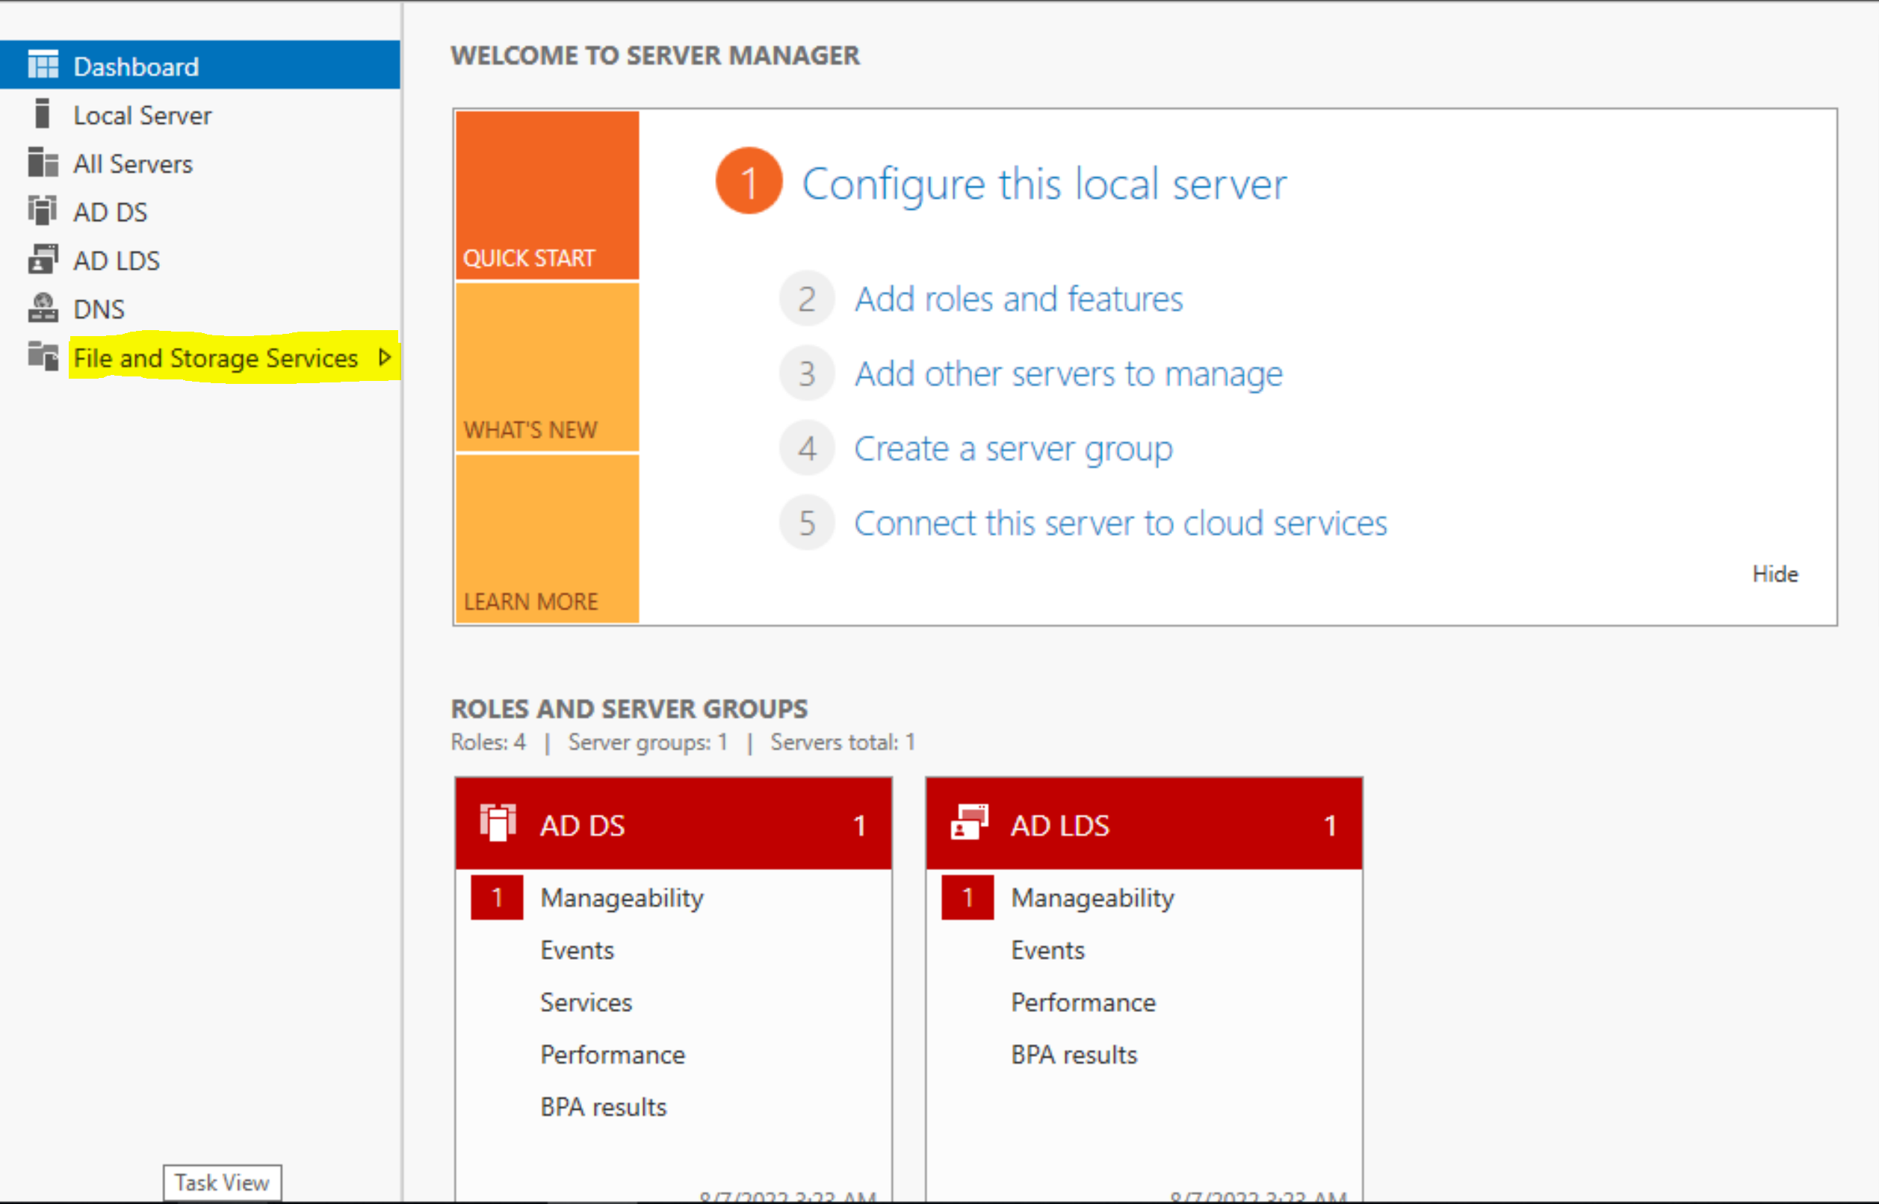1879x1204 pixels.
Task: Expand the File and Storage Services arrow
Action: [x=384, y=357]
